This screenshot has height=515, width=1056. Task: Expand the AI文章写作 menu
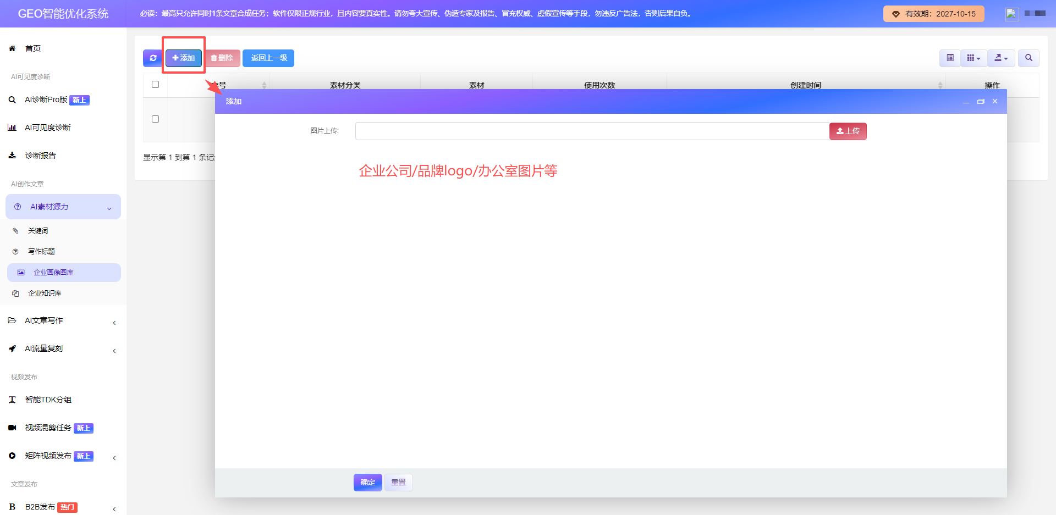click(x=63, y=320)
